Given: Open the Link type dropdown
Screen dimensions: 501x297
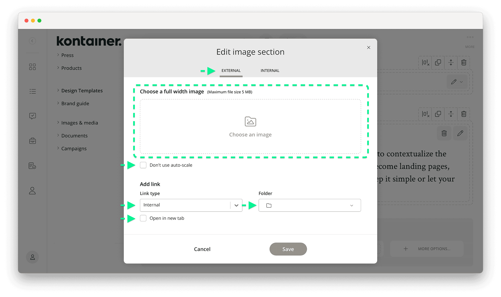Looking at the screenshot, I should click(191, 205).
